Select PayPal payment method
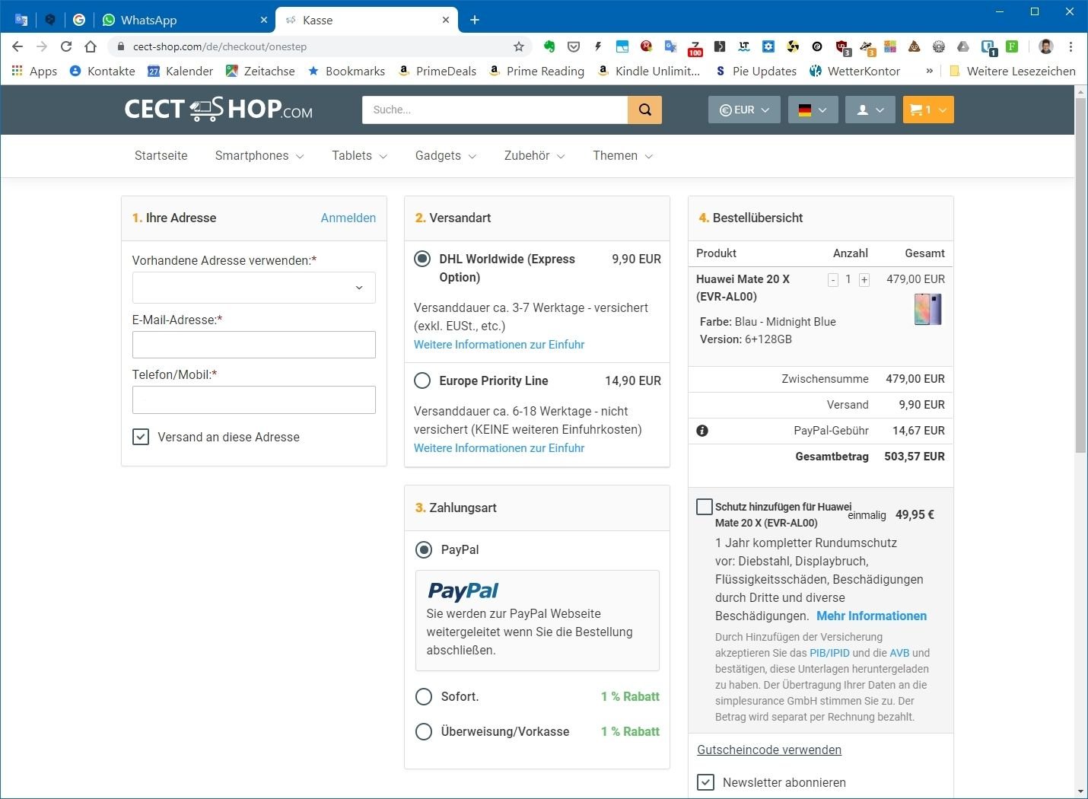The height and width of the screenshot is (799, 1088). click(424, 549)
